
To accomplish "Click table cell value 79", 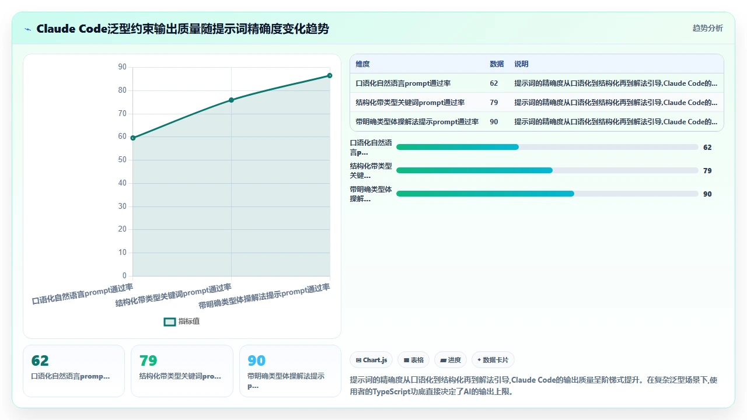I will pos(494,103).
